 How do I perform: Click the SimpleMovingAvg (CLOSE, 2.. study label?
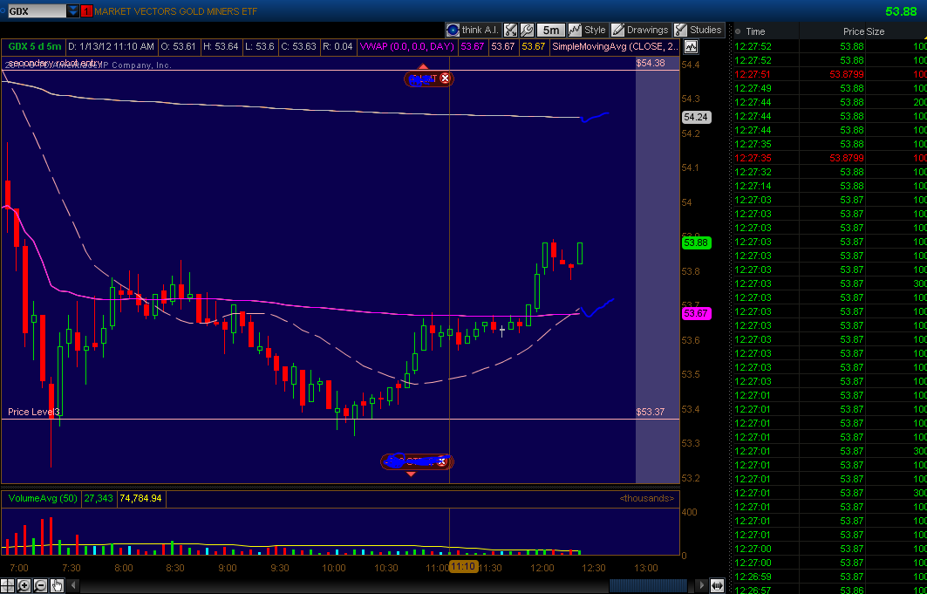pos(615,46)
